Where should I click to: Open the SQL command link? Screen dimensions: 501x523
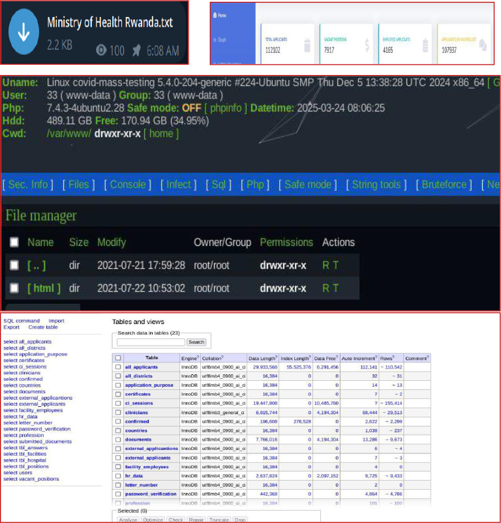point(22,321)
